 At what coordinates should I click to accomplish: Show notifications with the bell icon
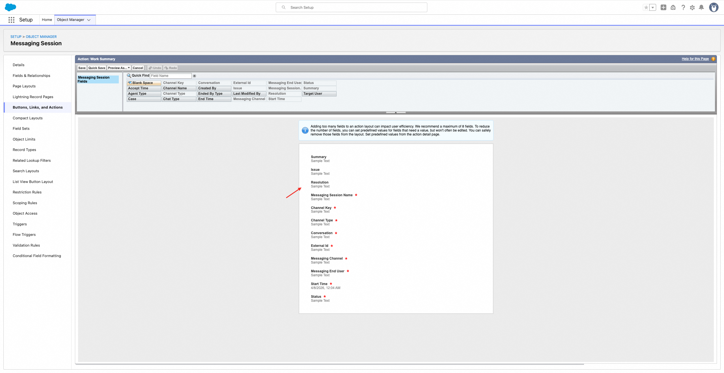coord(701,8)
